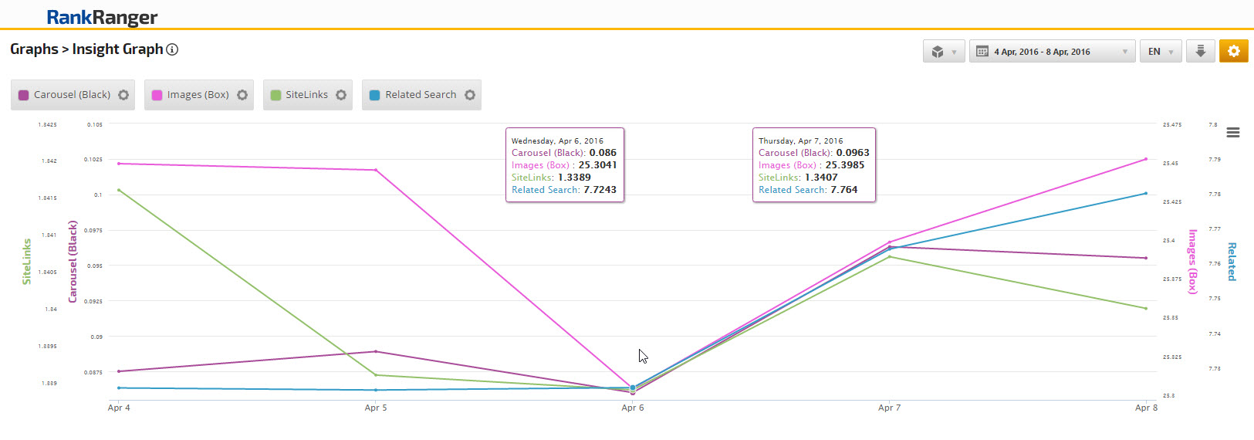
Task: Open Related Search series settings gear
Action: 470,95
